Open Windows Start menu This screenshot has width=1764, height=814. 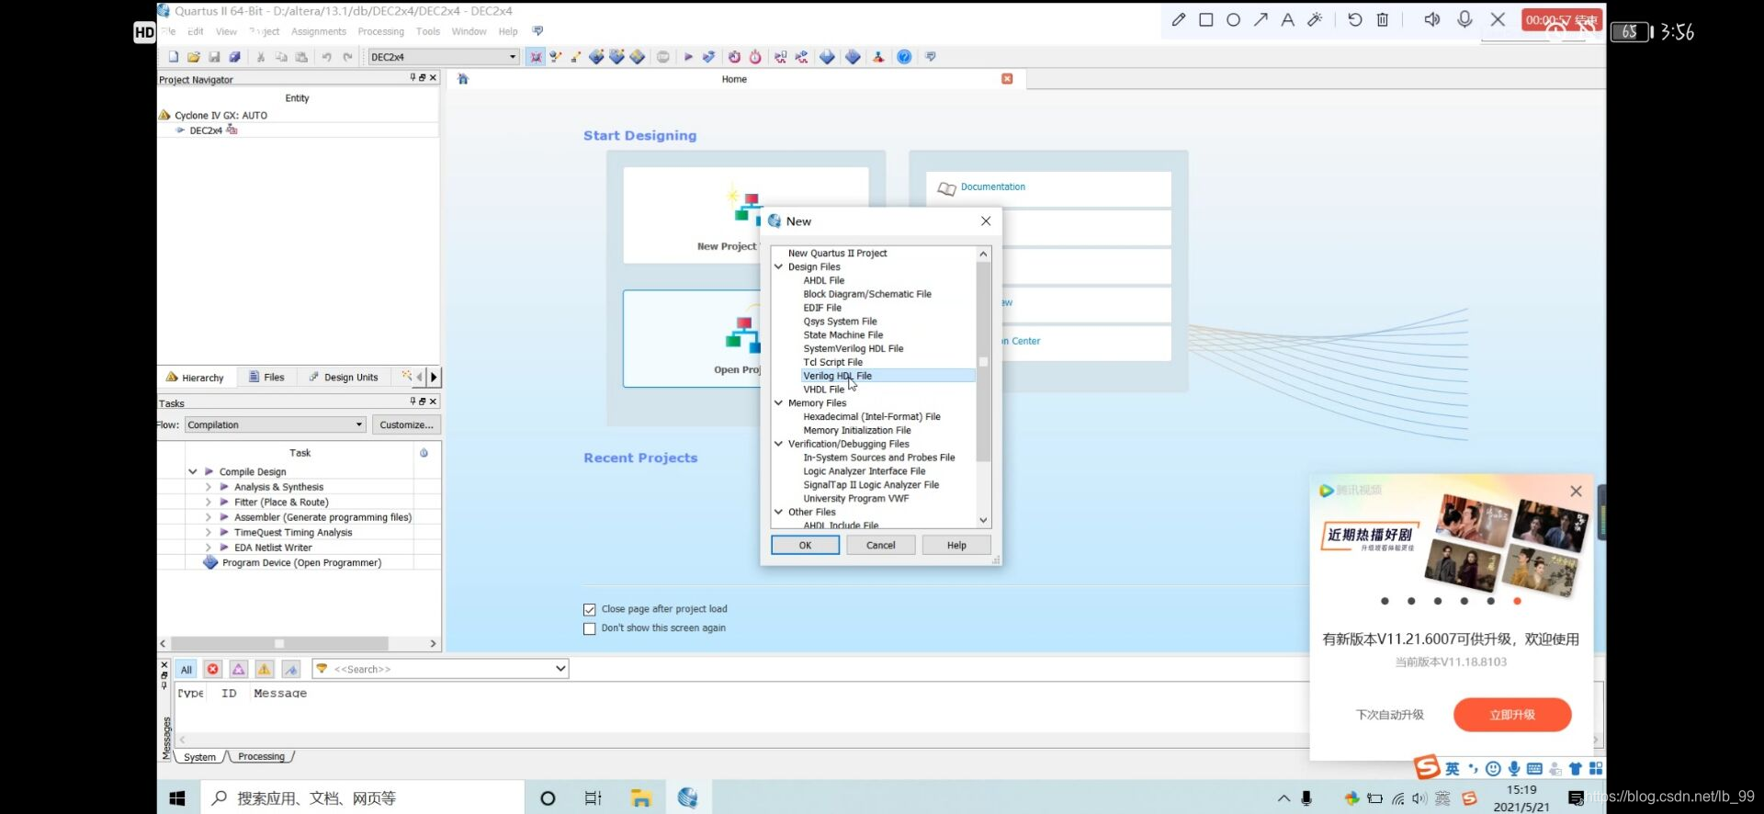coord(178,797)
